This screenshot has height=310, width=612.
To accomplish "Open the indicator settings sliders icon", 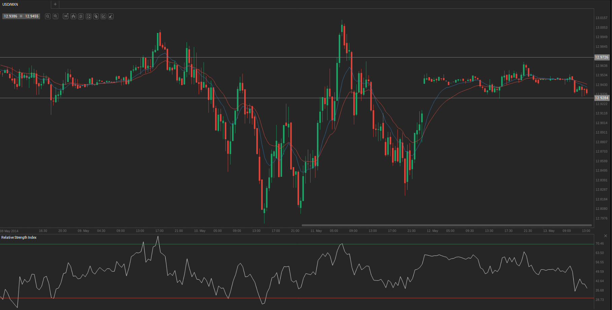I will pos(81,16).
